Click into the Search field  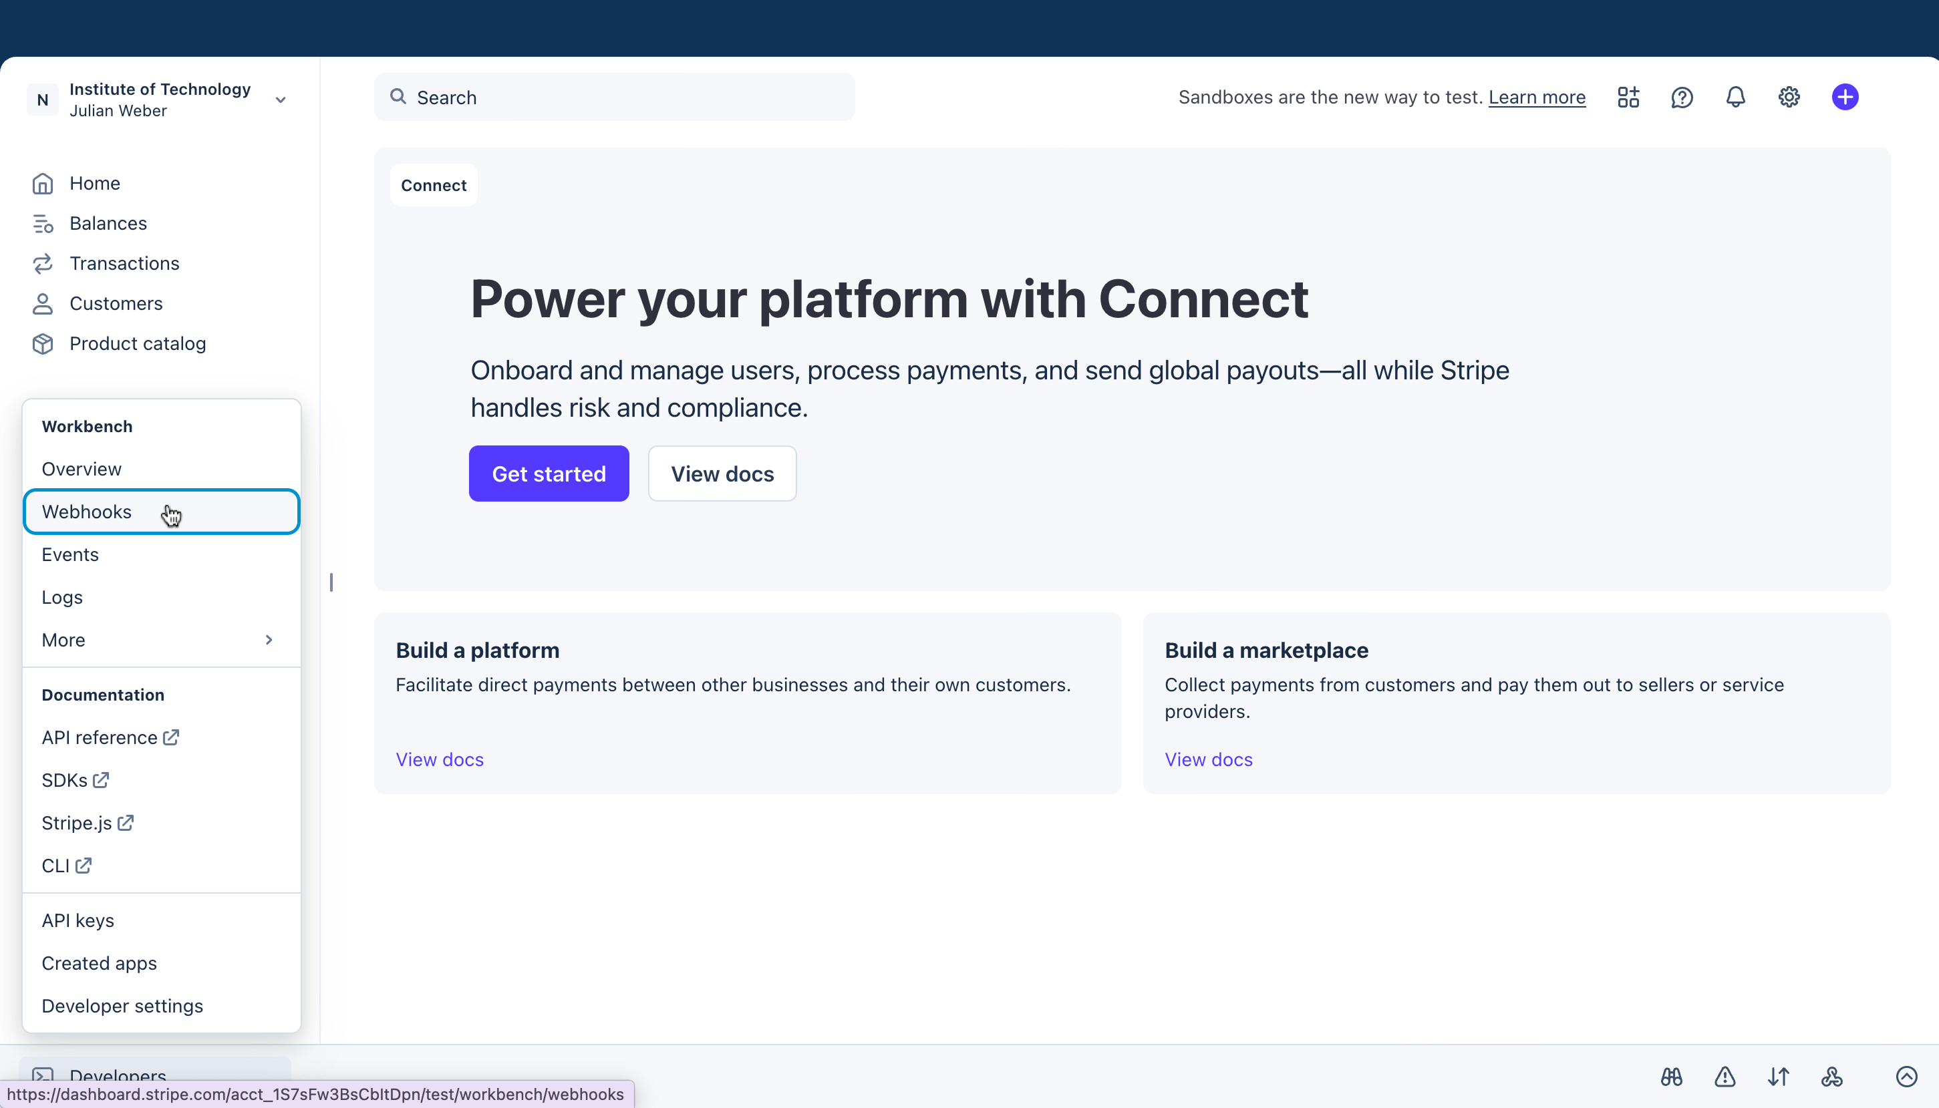[x=614, y=97]
